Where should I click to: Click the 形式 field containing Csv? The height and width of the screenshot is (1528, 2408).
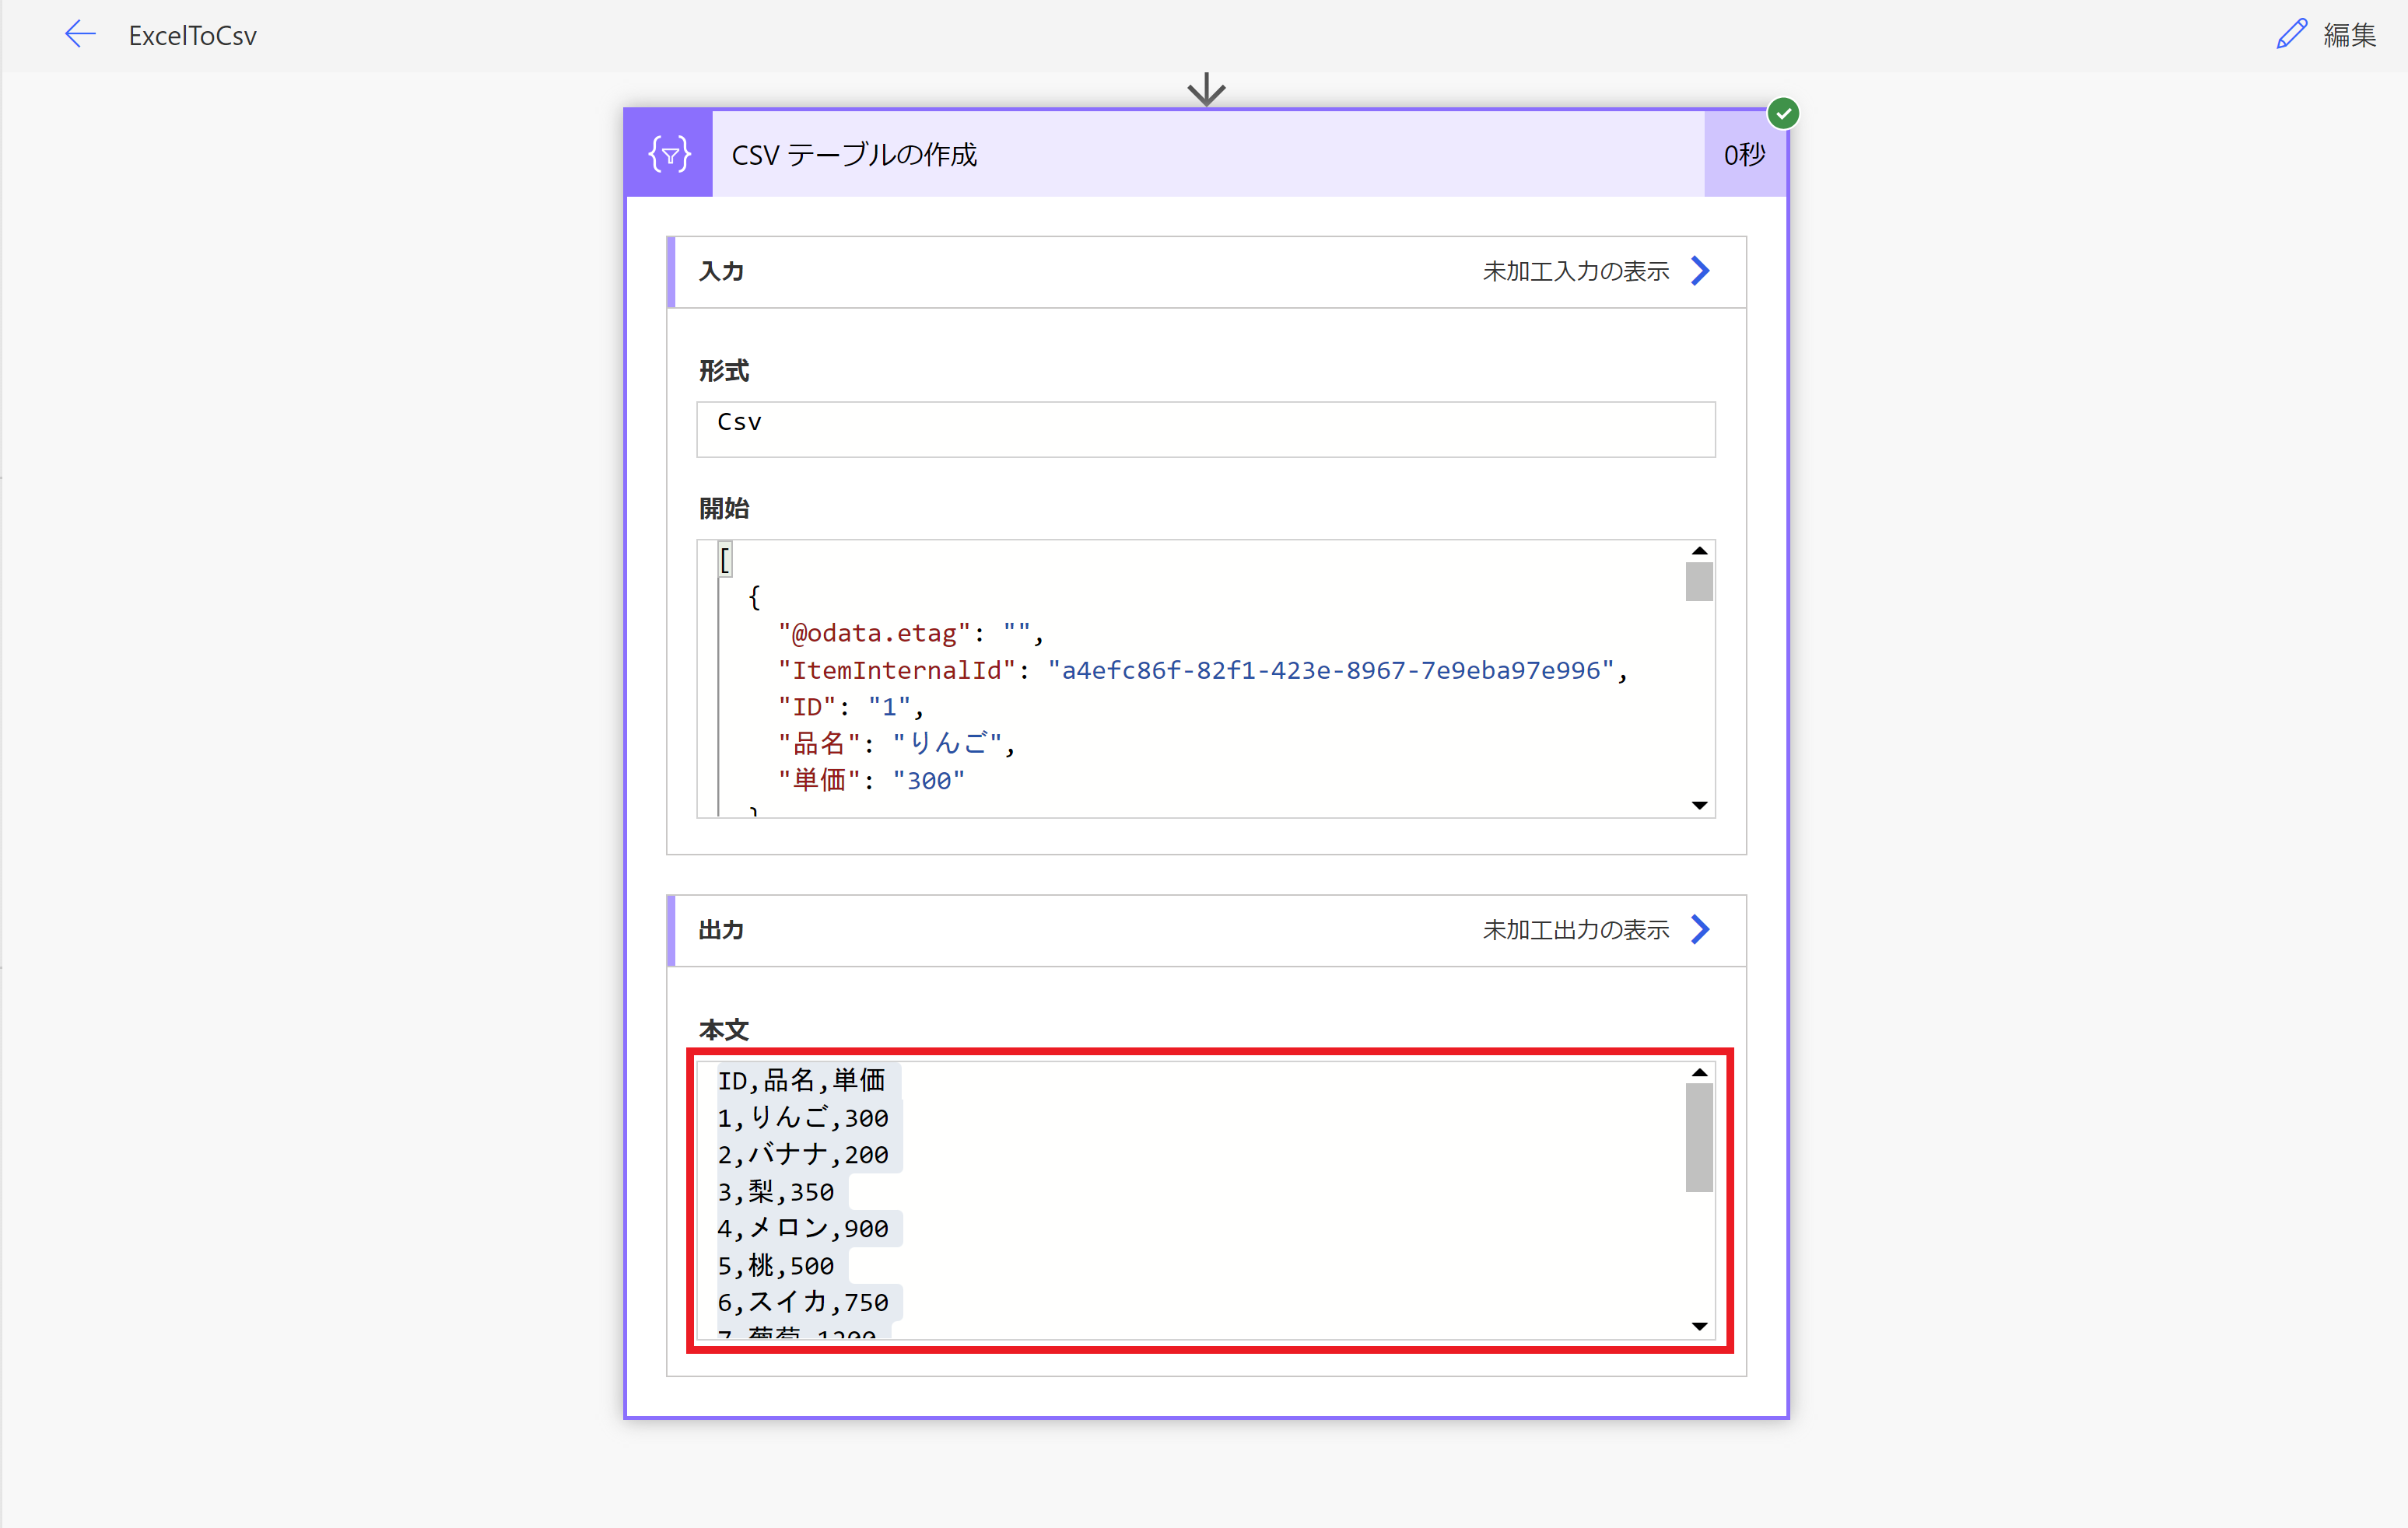coord(1206,428)
